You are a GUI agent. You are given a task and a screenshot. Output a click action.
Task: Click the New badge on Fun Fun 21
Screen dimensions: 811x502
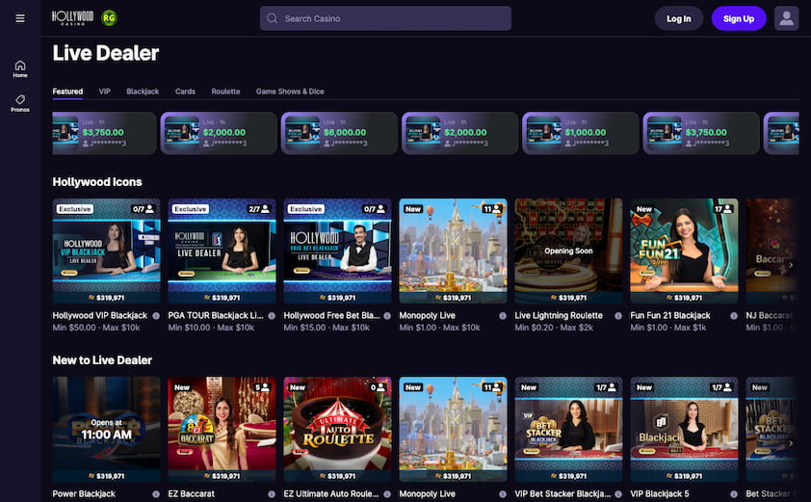click(644, 209)
